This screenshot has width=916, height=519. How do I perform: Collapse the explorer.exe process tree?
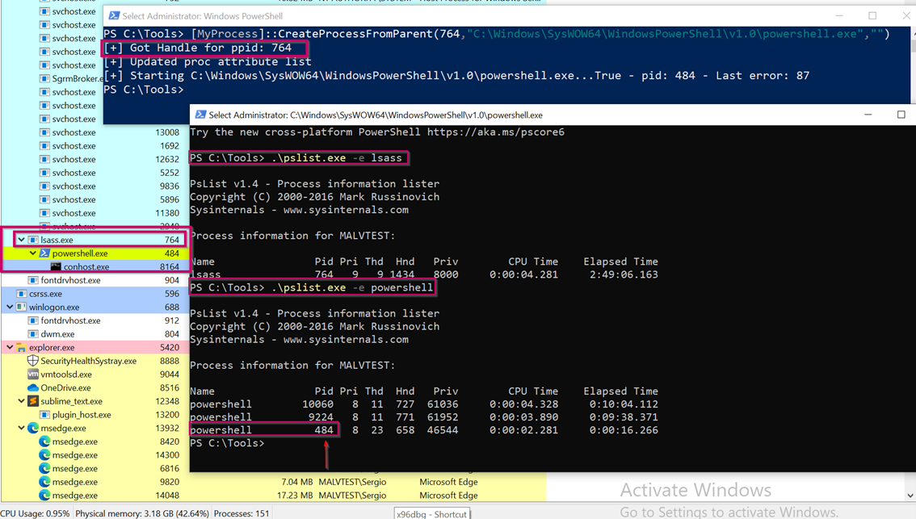(x=10, y=348)
